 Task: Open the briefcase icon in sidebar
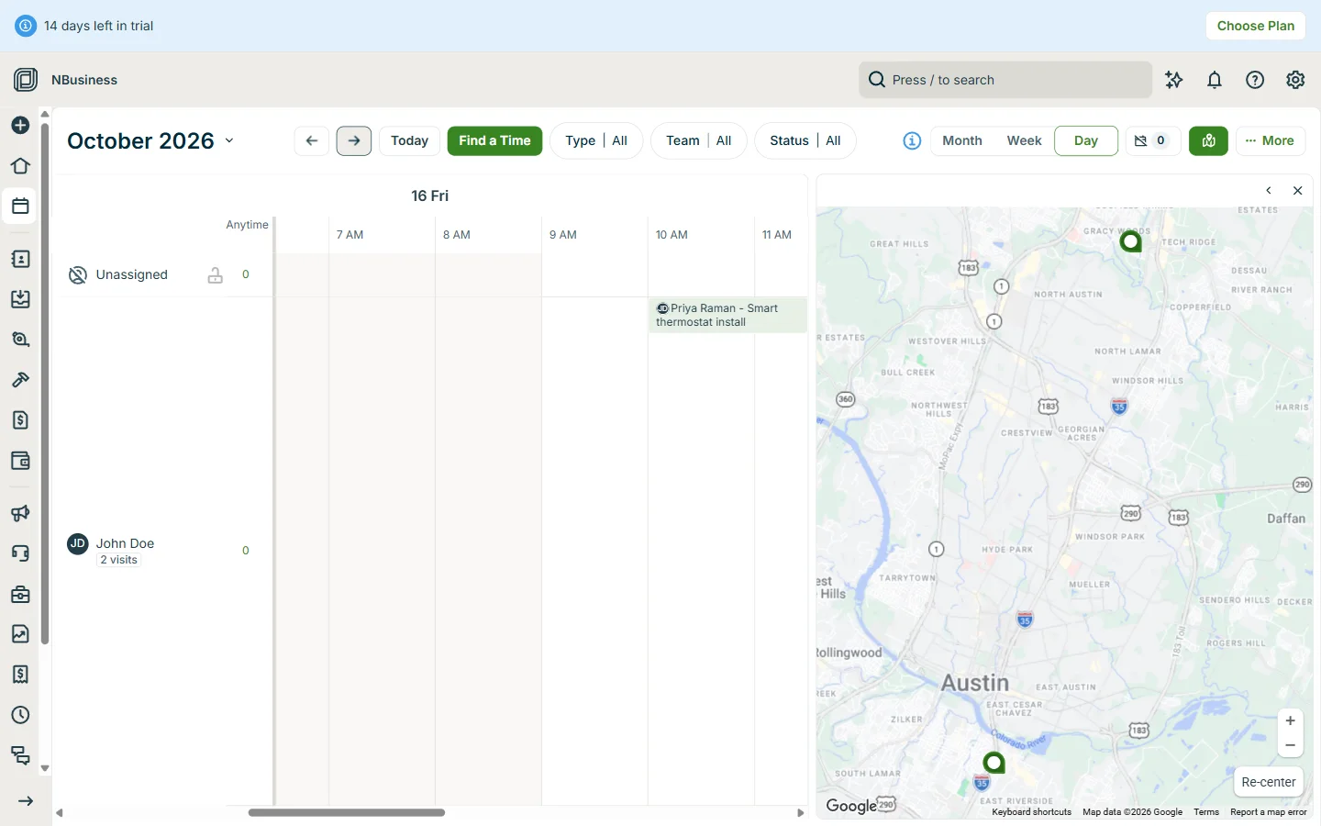pos(20,594)
